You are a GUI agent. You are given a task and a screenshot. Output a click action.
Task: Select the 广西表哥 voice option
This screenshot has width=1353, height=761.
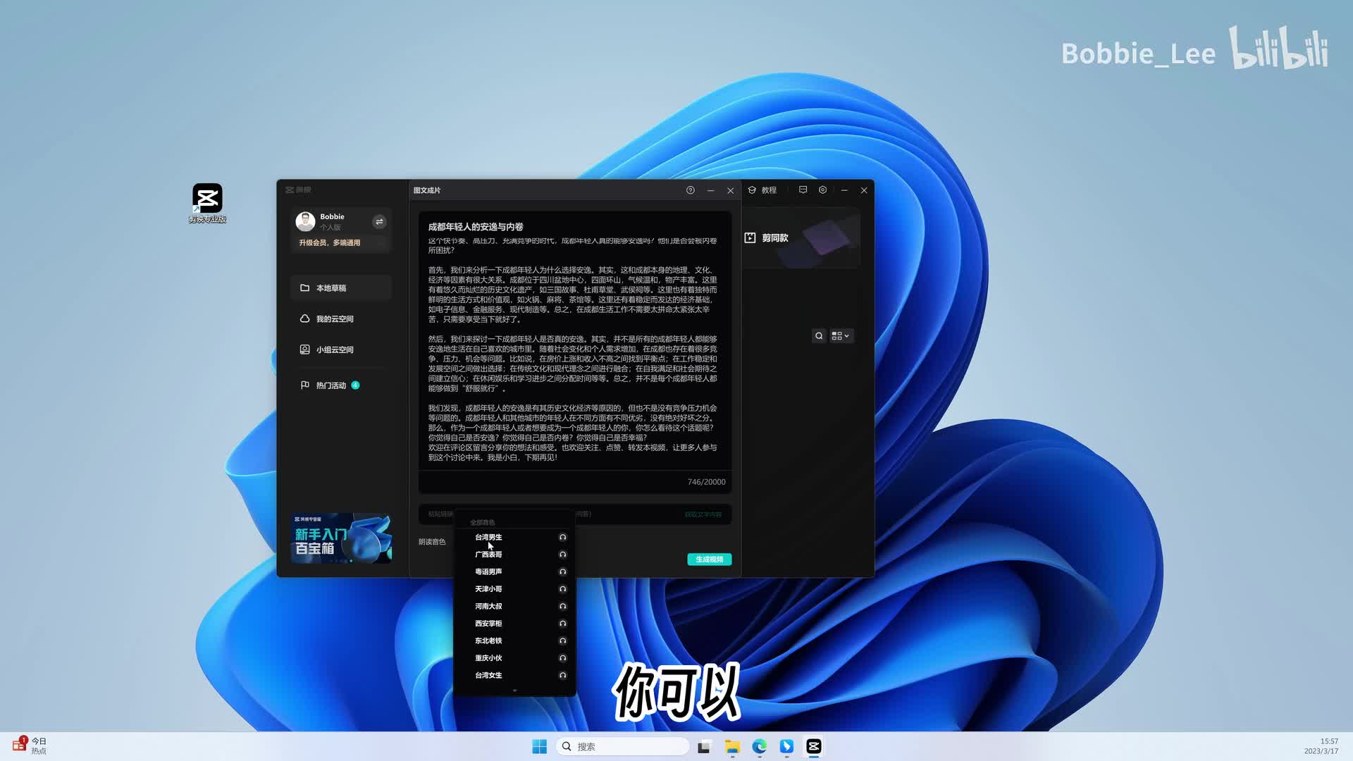(x=488, y=555)
